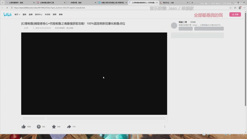Screen dimensions: 247x139
Task: Close the 我的关注 - 斗鱼 tab
Action: [188, 3]
